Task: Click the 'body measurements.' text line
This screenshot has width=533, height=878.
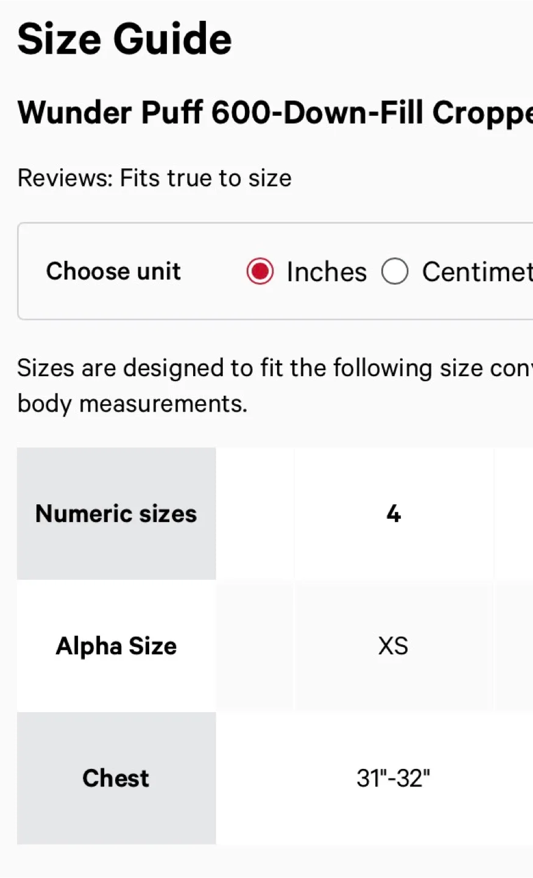Action: click(132, 404)
